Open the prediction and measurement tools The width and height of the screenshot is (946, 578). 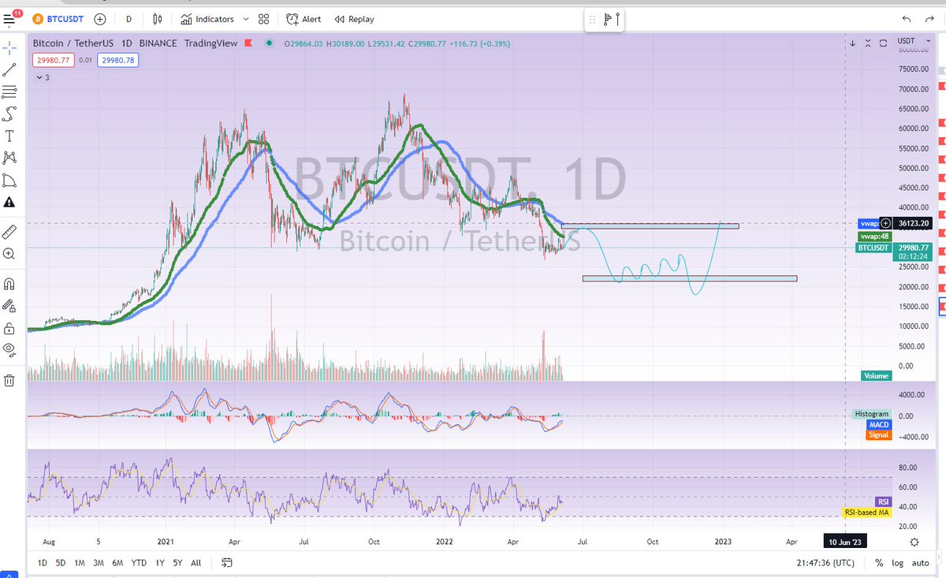point(9,180)
